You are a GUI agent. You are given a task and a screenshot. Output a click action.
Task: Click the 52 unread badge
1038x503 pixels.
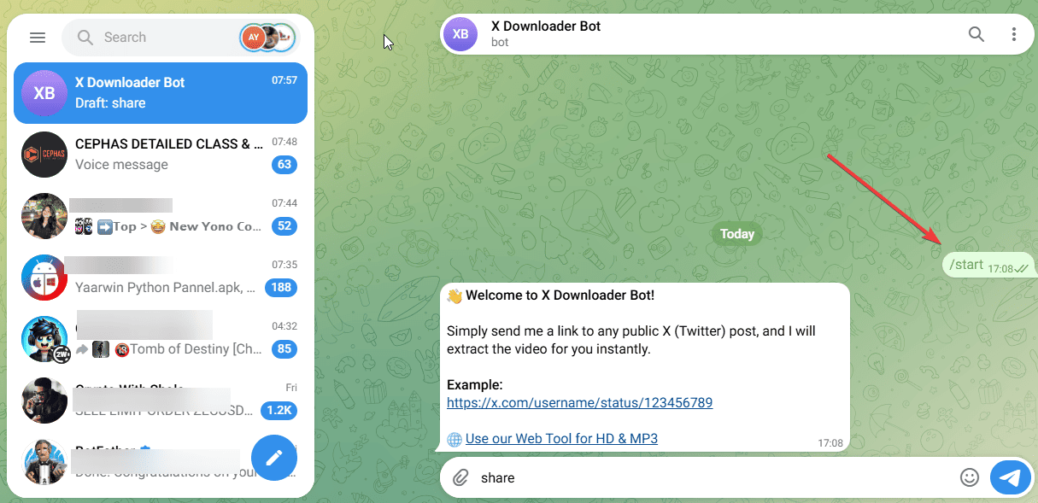click(x=284, y=226)
